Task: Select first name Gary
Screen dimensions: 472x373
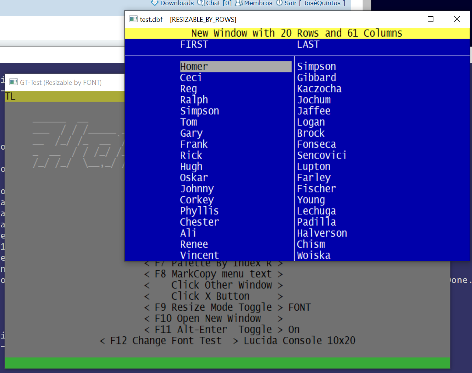Action: pos(191,133)
